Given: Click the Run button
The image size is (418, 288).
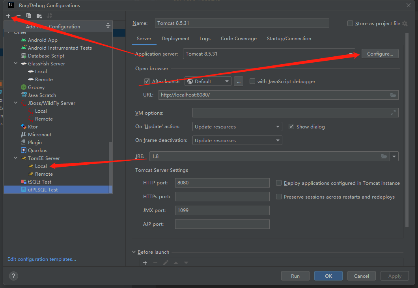Looking at the screenshot, I should (x=295, y=276).
